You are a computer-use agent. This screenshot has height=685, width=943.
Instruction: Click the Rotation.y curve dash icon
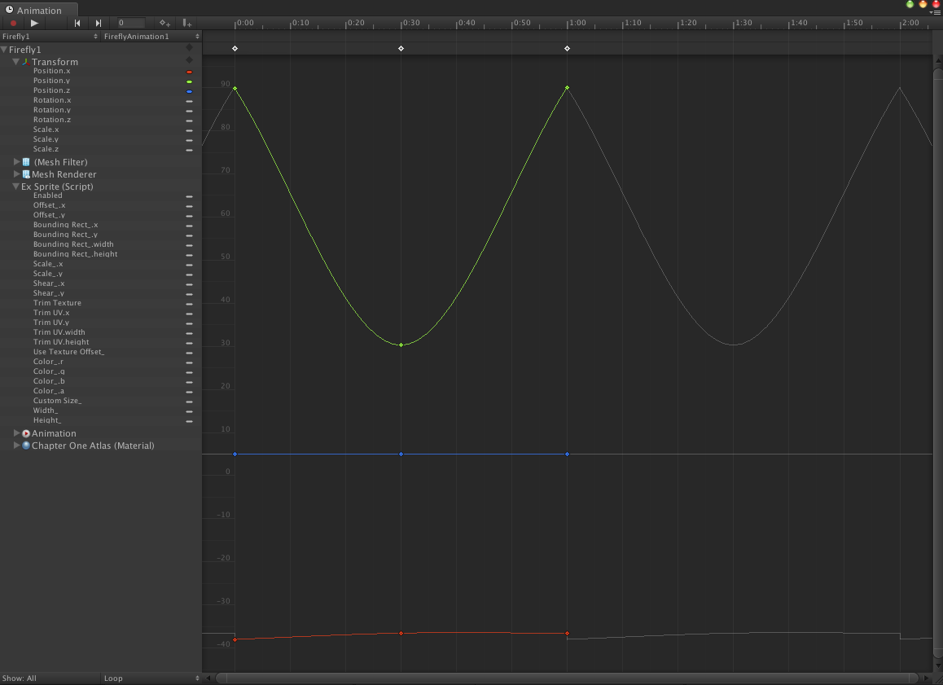click(189, 112)
